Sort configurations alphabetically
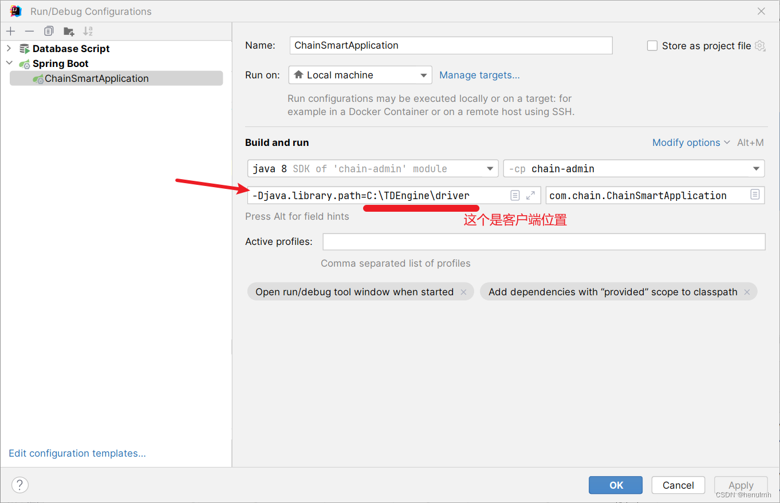Viewport: 780px width, 503px height. coord(88,31)
